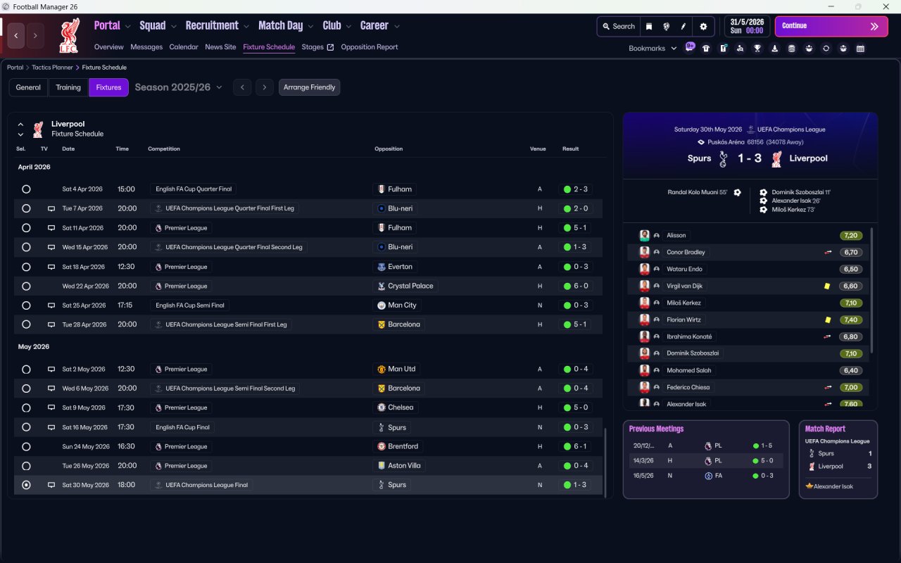Select radio button for Man City semi final
Image resolution: width=901 pixels, height=563 pixels.
tap(26, 305)
